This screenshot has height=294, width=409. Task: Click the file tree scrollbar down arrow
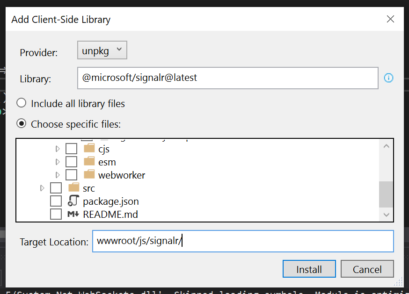click(386, 215)
